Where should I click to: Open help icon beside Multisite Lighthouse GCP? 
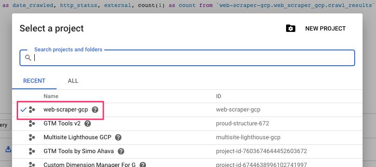tap(118, 137)
